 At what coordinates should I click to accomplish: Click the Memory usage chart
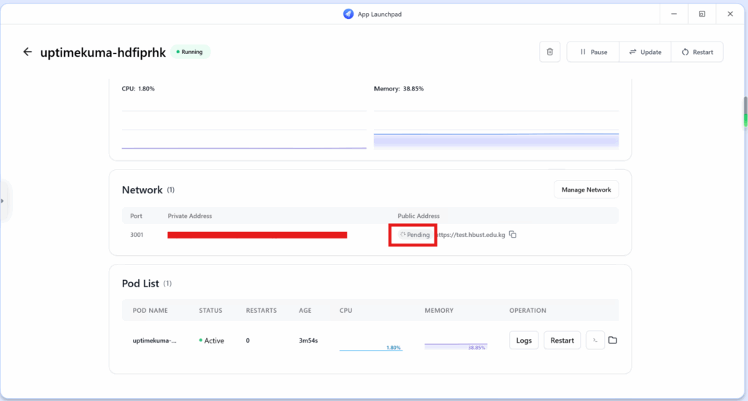(496, 131)
